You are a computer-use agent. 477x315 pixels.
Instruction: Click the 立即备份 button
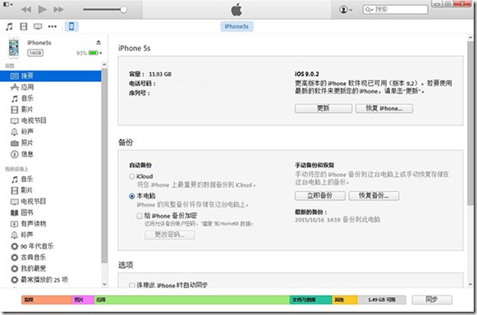319,195
